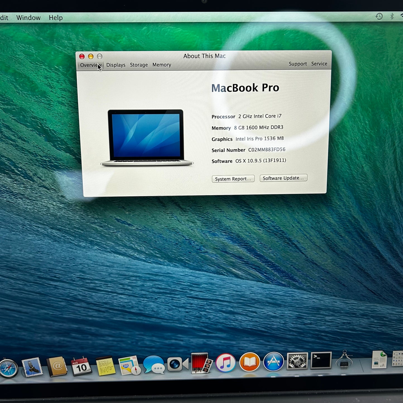Switch to the Storage tab
This screenshot has height=403, width=403.
click(x=139, y=65)
